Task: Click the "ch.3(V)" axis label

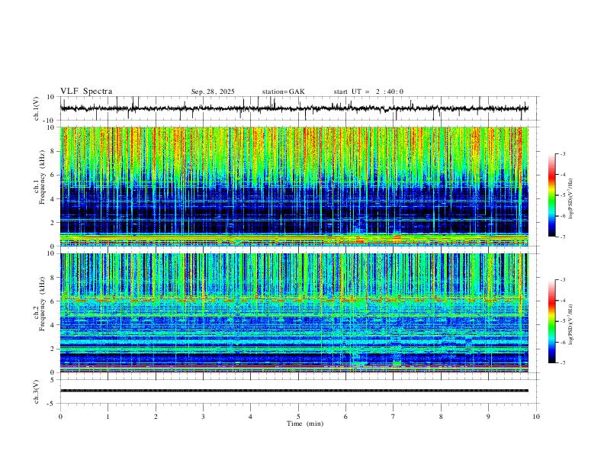Action: (37, 391)
